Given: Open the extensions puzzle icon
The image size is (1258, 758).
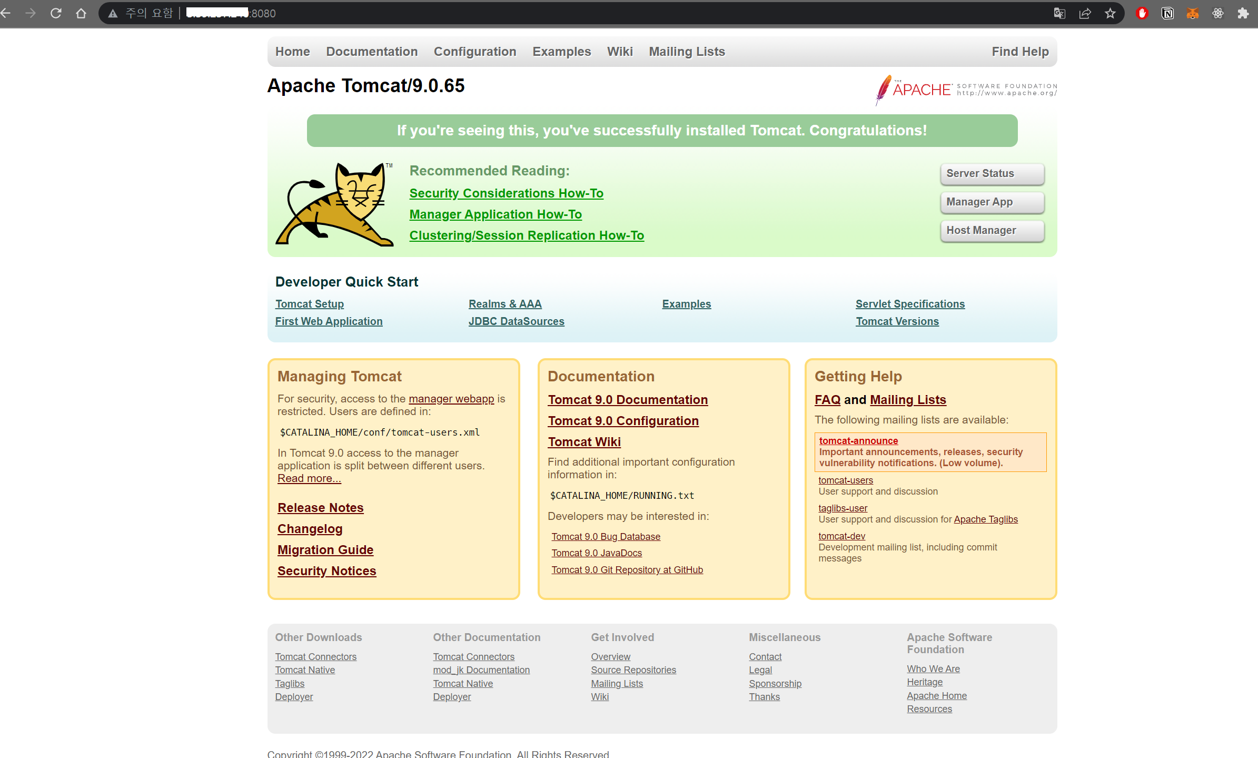Looking at the screenshot, I should (1243, 13).
